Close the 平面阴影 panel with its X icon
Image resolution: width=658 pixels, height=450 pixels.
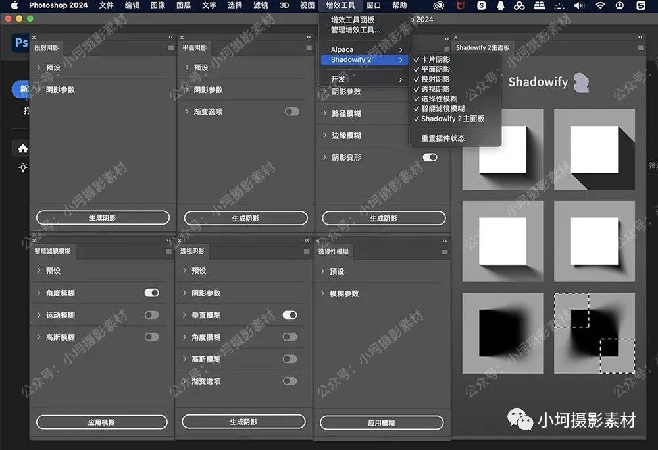[182, 38]
